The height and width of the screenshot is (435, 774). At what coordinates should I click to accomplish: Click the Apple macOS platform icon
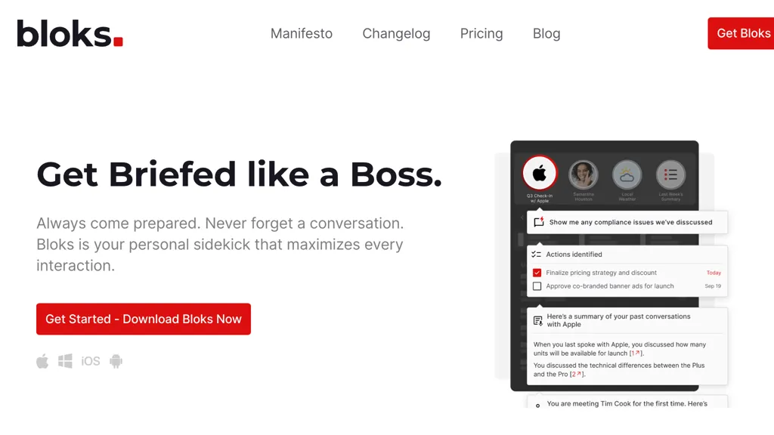pos(42,361)
